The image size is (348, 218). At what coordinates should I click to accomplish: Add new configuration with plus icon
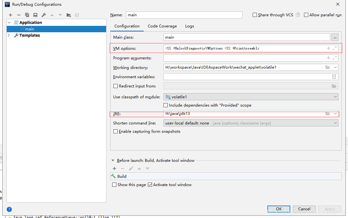point(11,15)
